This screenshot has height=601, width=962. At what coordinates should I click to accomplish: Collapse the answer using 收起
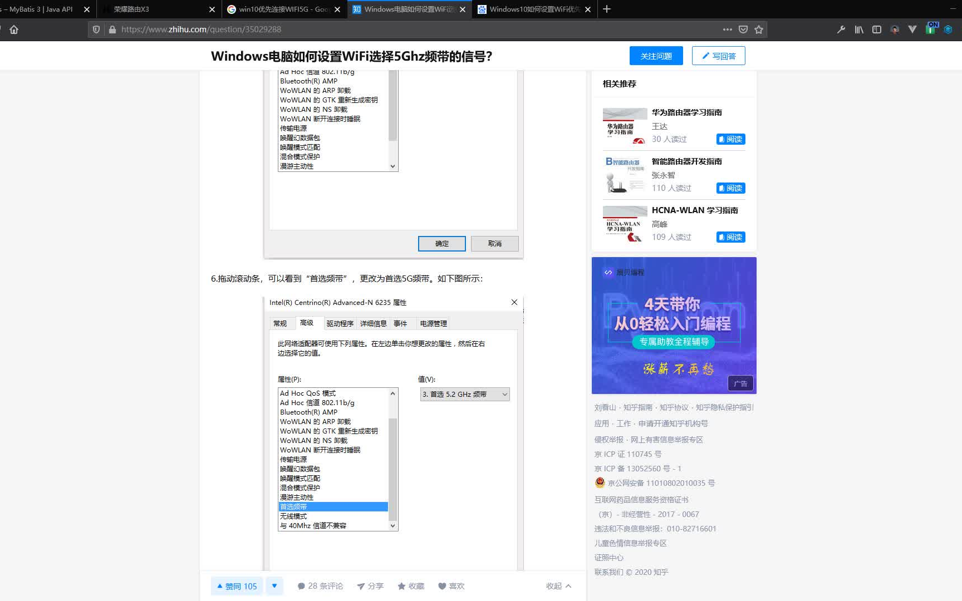(557, 585)
